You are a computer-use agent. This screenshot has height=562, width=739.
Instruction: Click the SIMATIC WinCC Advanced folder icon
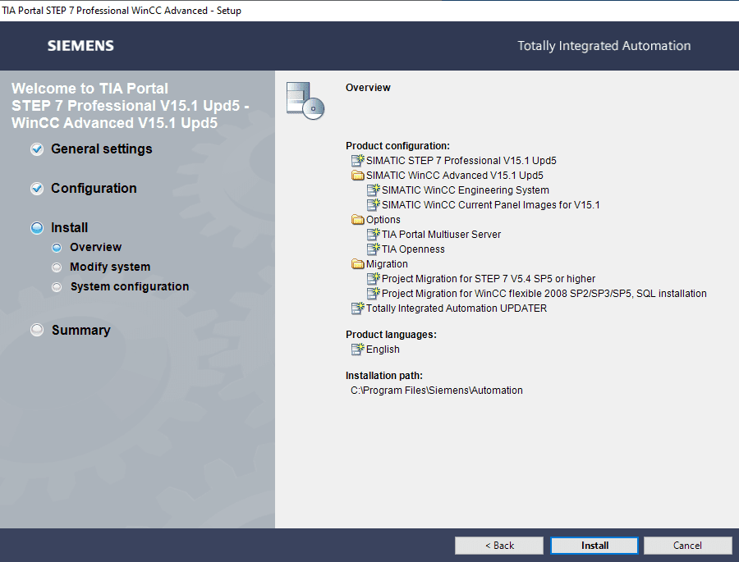pyautogui.click(x=358, y=176)
